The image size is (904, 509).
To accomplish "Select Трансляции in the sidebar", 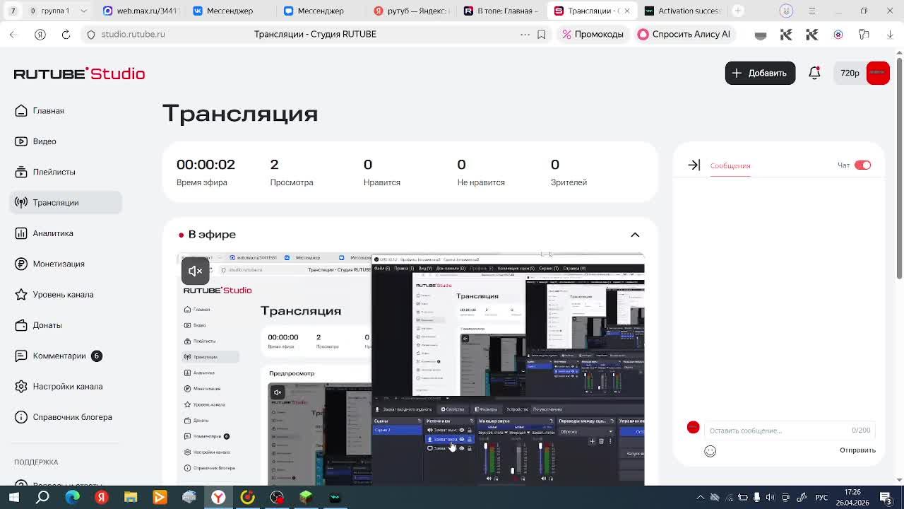I will tap(66, 203).
